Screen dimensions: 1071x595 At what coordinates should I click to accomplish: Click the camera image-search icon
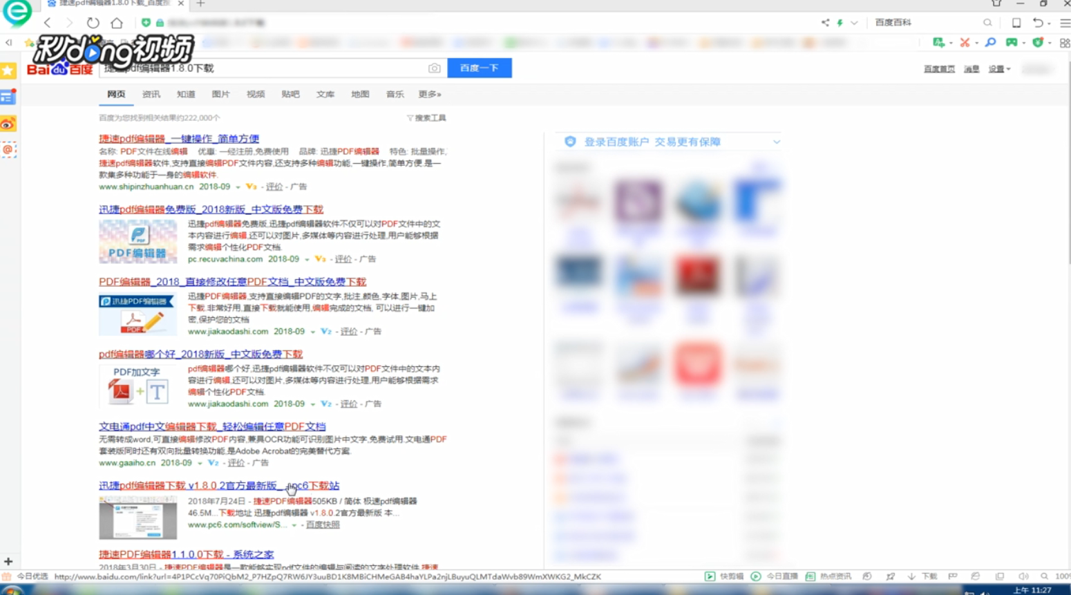tap(434, 68)
